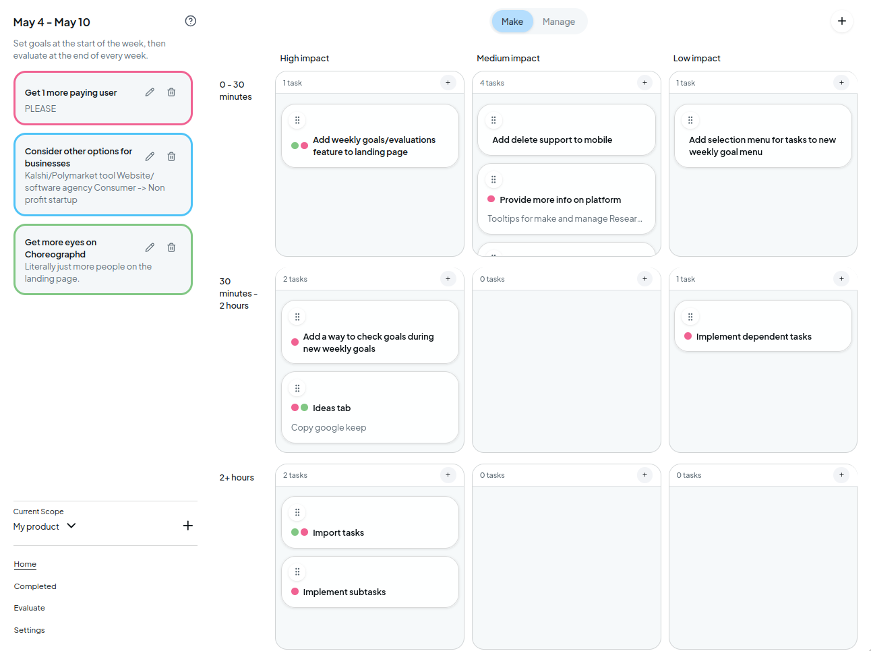Add task to Medium impact 0-30 minutes
The image size is (871, 651).
[x=645, y=82]
